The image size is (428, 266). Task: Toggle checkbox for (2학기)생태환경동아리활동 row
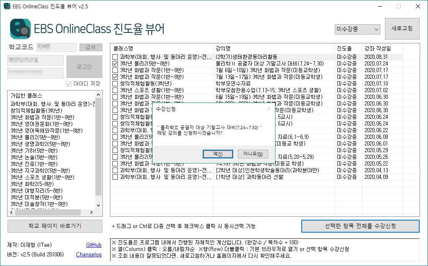coord(115,57)
